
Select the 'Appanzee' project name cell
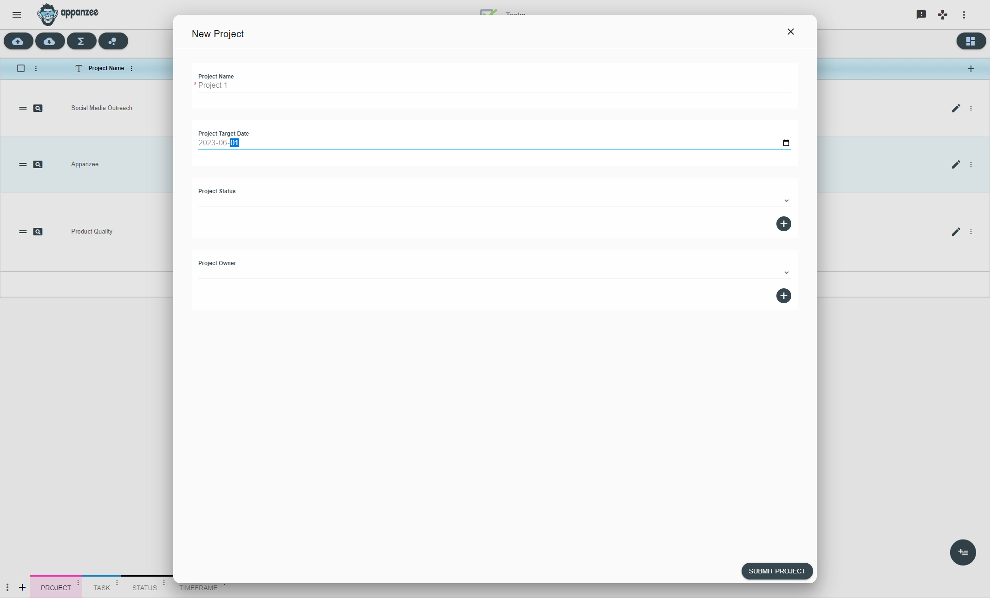coord(85,164)
